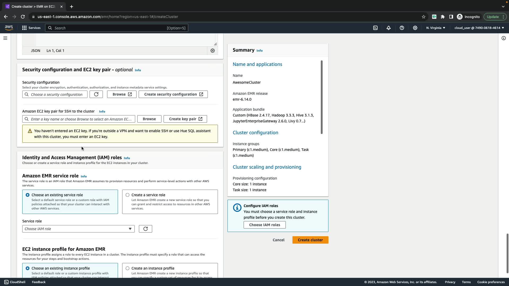
Task: Expand the Choose IAM role dropdown
Action: click(78, 229)
